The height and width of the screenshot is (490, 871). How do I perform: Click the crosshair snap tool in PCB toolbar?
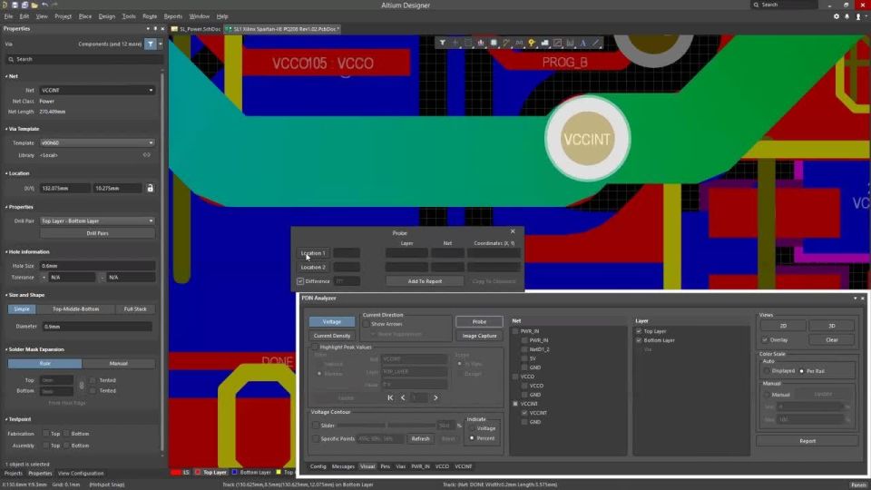(x=455, y=43)
